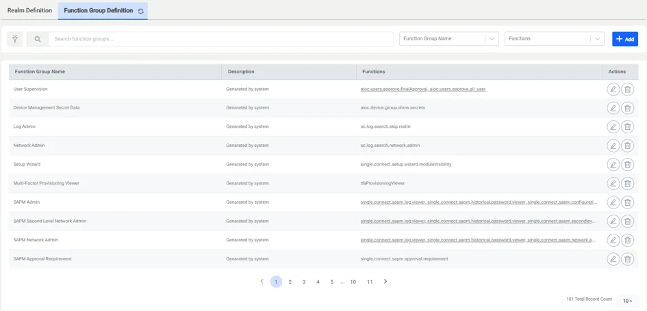Screen dimensions: 647x311
Task: Go to page 4
Action: [x=318, y=282]
